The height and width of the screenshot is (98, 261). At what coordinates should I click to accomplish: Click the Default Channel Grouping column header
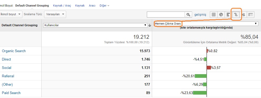tap(20, 25)
